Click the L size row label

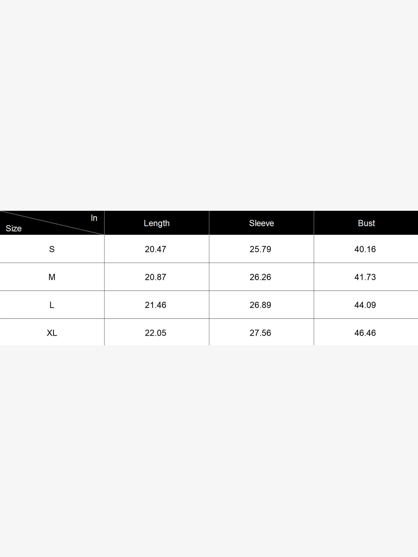click(52, 305)
